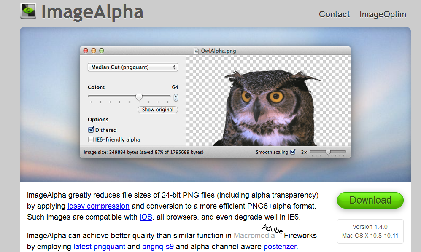Click the green Download button
Screen dimensions: 421x252
coord(370,200)
